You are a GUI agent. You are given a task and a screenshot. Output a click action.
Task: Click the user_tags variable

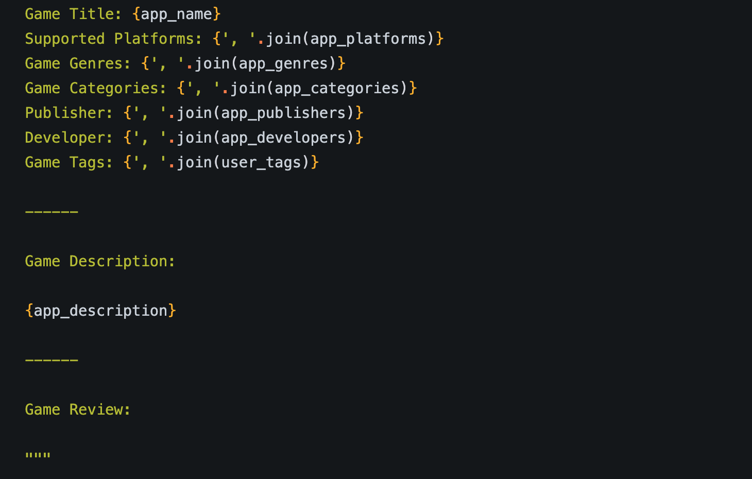tap(261, 162)
